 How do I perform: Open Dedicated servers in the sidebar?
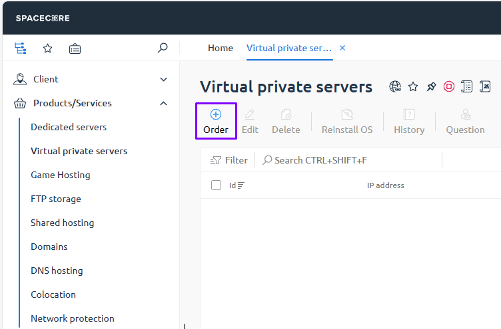[x=69, y=127]
